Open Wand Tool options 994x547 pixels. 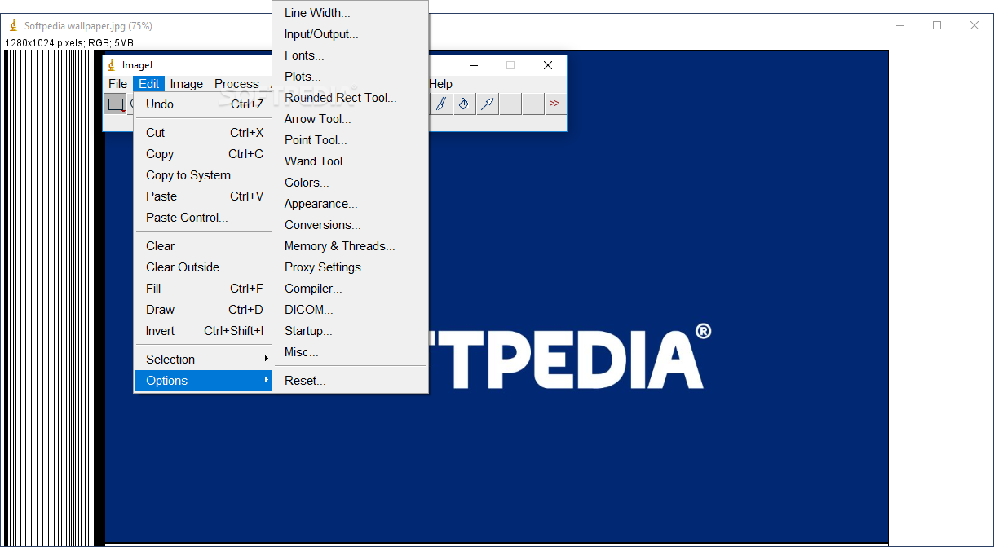coord(350,161)
